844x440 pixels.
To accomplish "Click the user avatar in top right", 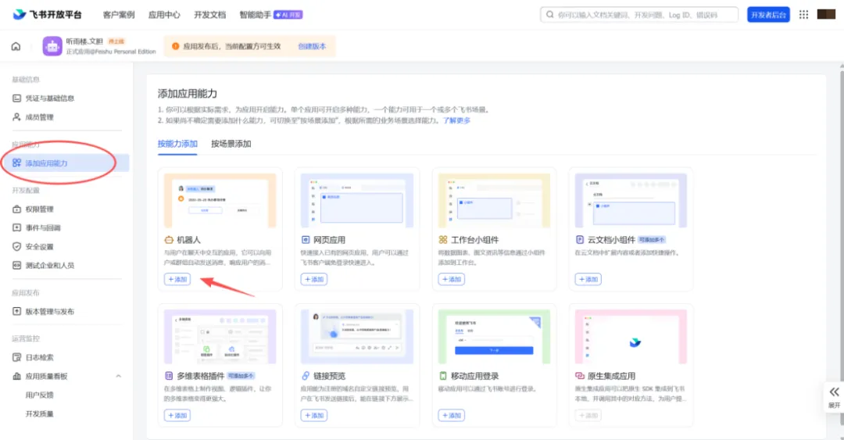I will [826, 15].
